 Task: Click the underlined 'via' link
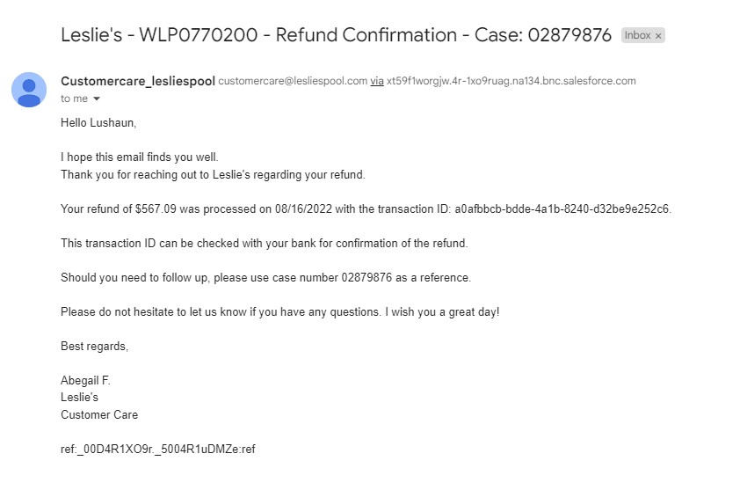(x=377, y=81)
